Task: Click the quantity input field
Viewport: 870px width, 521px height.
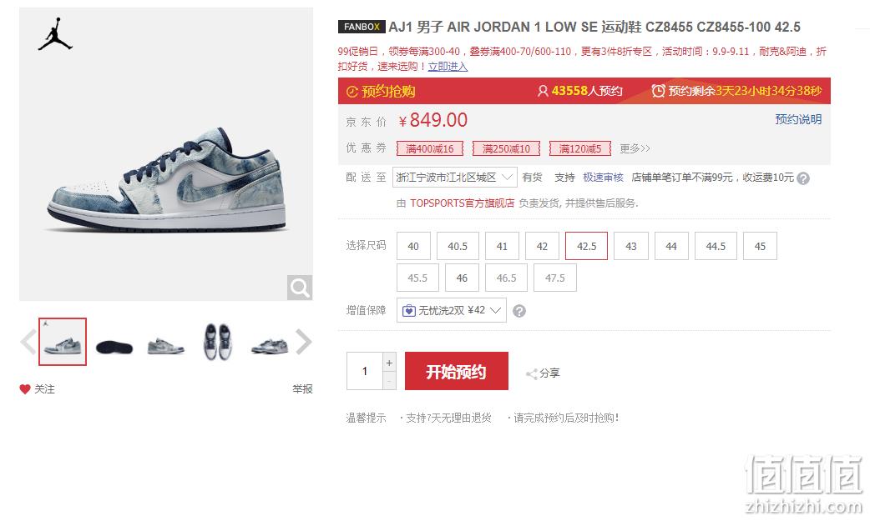Action: tap(365, 371)
